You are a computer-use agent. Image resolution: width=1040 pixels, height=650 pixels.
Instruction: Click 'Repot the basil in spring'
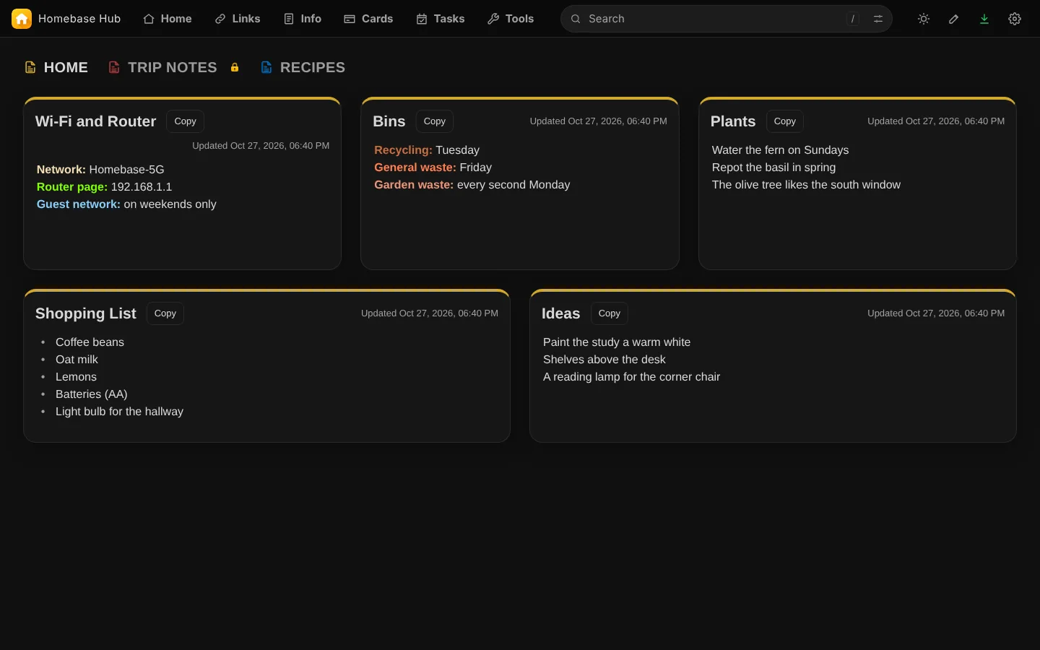tap(774, 168)
